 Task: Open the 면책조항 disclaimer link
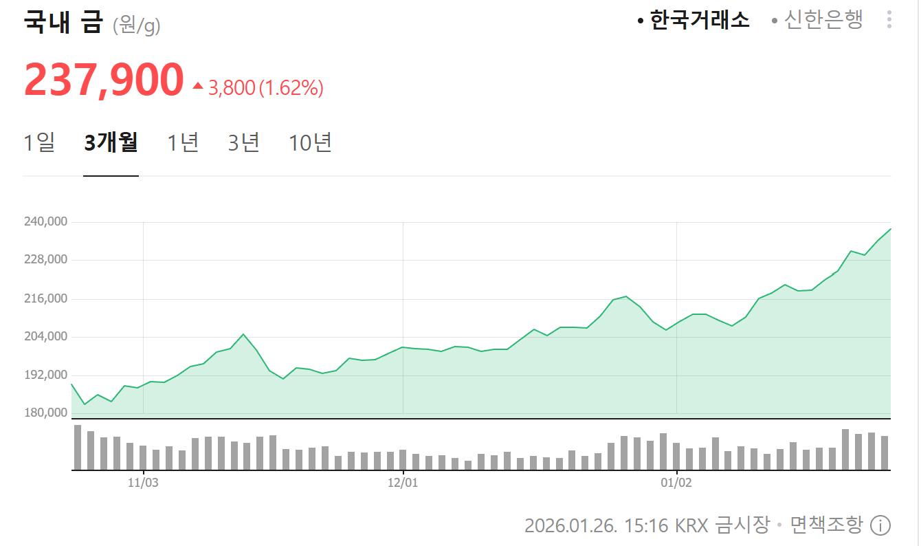[825, 525]
